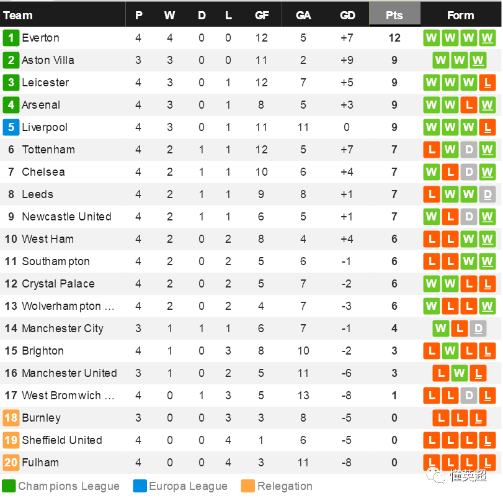Open the Tottenham team link
Screen dimensions: 503x498
point(48,150)
